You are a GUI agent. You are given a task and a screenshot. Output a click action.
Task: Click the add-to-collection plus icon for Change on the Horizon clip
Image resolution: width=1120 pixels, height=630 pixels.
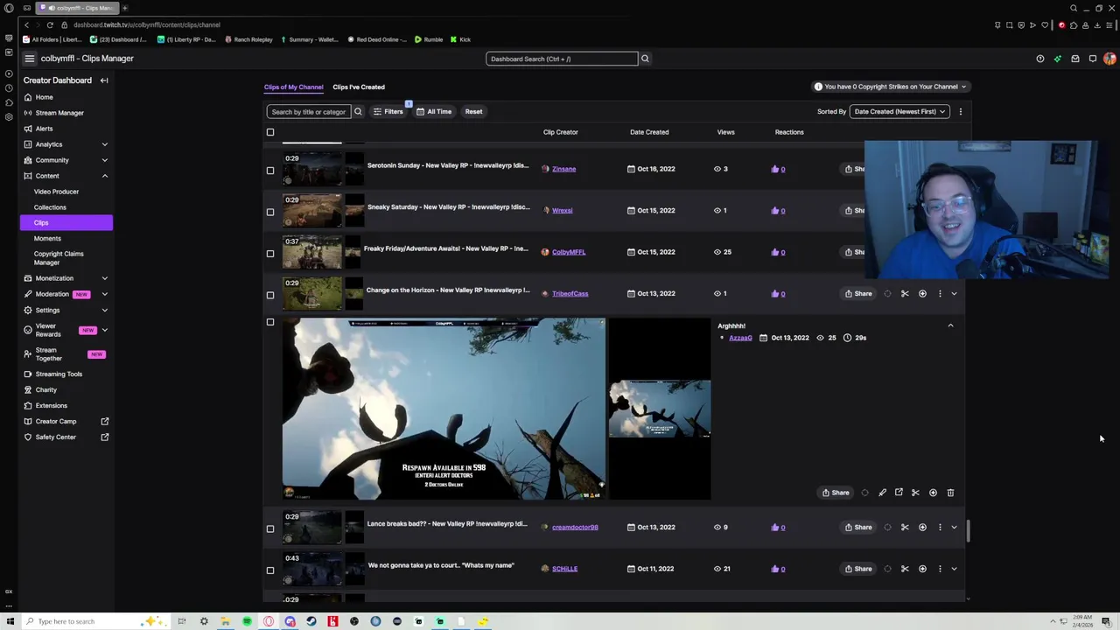pos(922,294)
